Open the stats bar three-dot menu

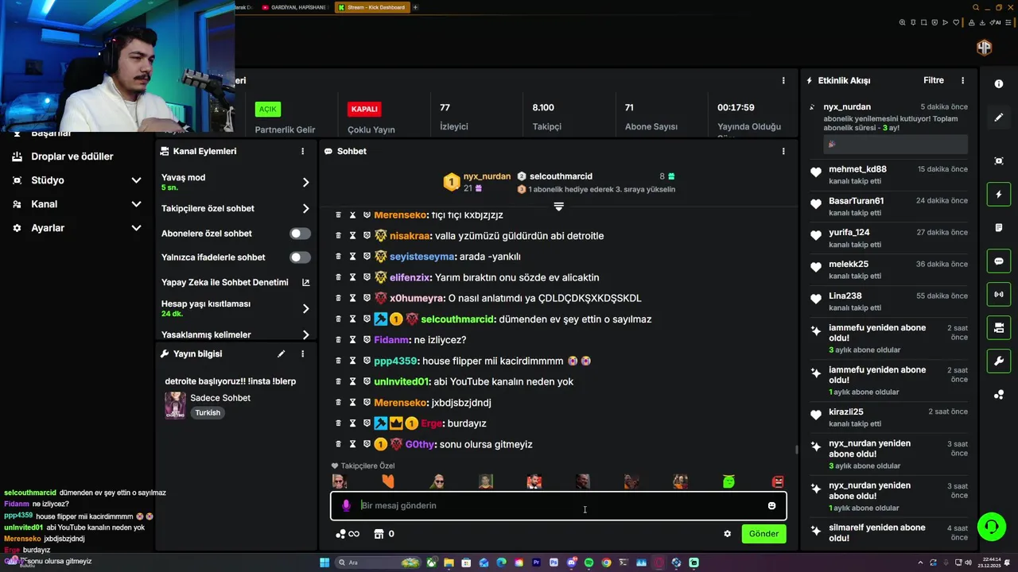click(x=783, y=80)
